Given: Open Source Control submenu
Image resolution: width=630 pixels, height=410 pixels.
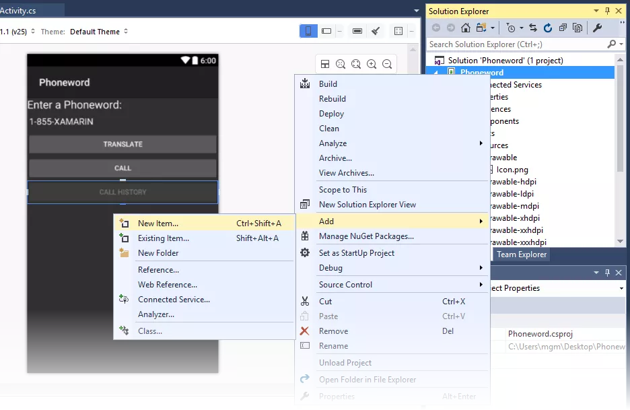Looking at the screenshot, I should coord(392,285).
